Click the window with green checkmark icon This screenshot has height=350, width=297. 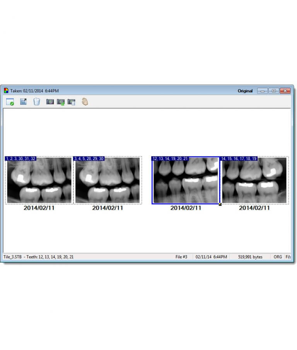(10, 102)
